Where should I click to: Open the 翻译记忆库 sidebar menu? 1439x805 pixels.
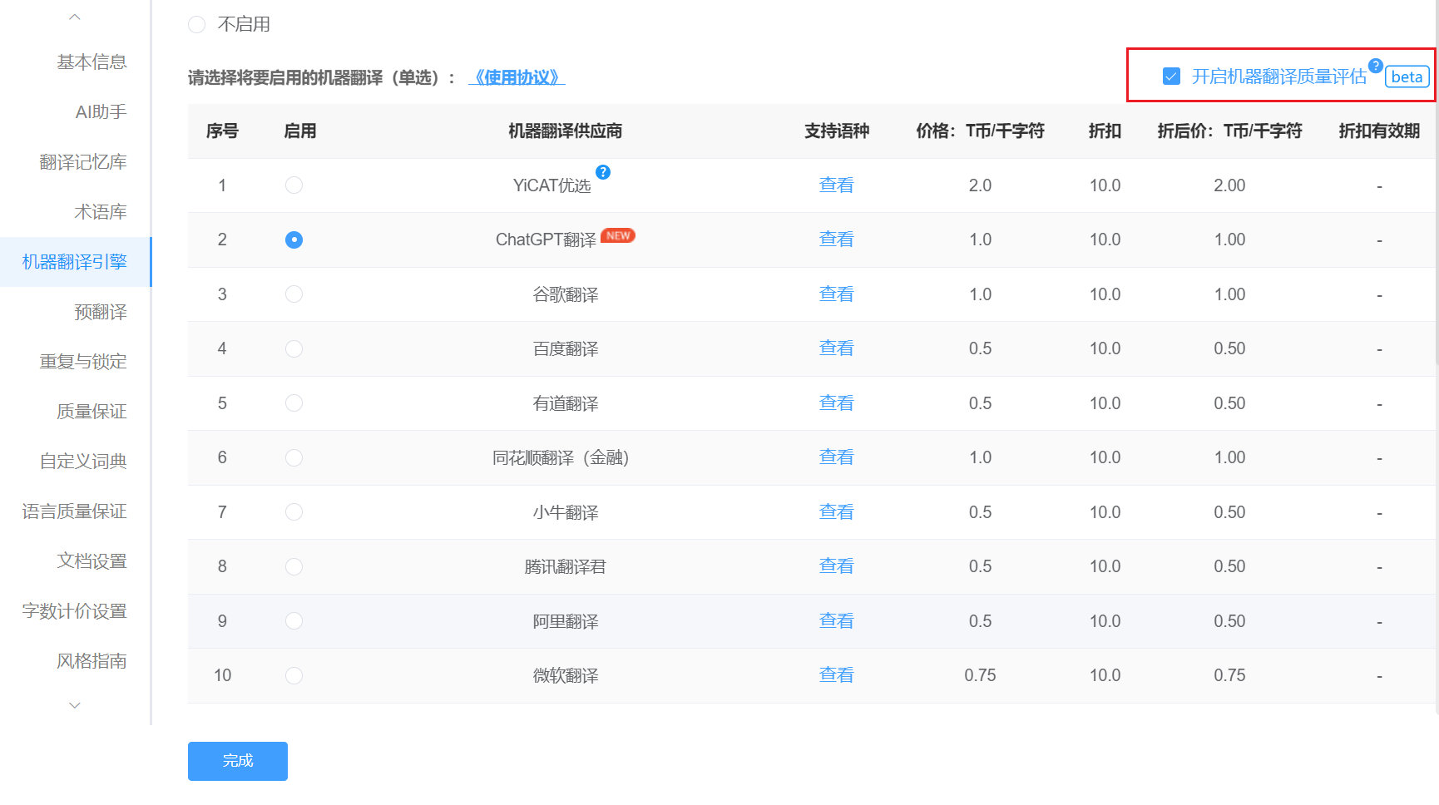point(83,162)
